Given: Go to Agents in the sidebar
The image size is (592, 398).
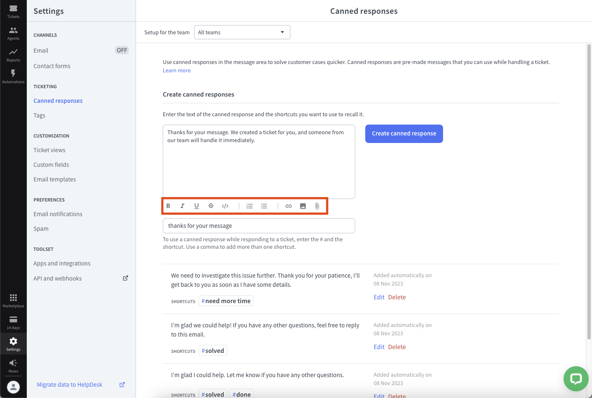Looking at the screenshot, I should [x=13, y=33].
